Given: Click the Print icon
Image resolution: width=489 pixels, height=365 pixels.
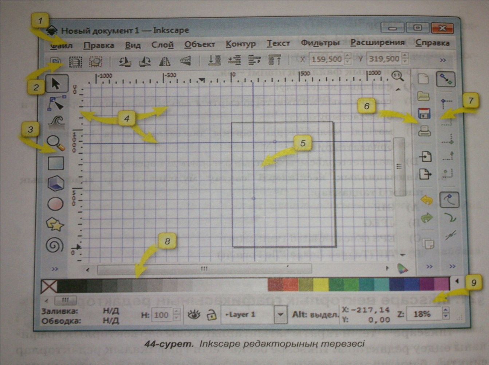Looking at the screenshot, I should click(x=425, y=131).
